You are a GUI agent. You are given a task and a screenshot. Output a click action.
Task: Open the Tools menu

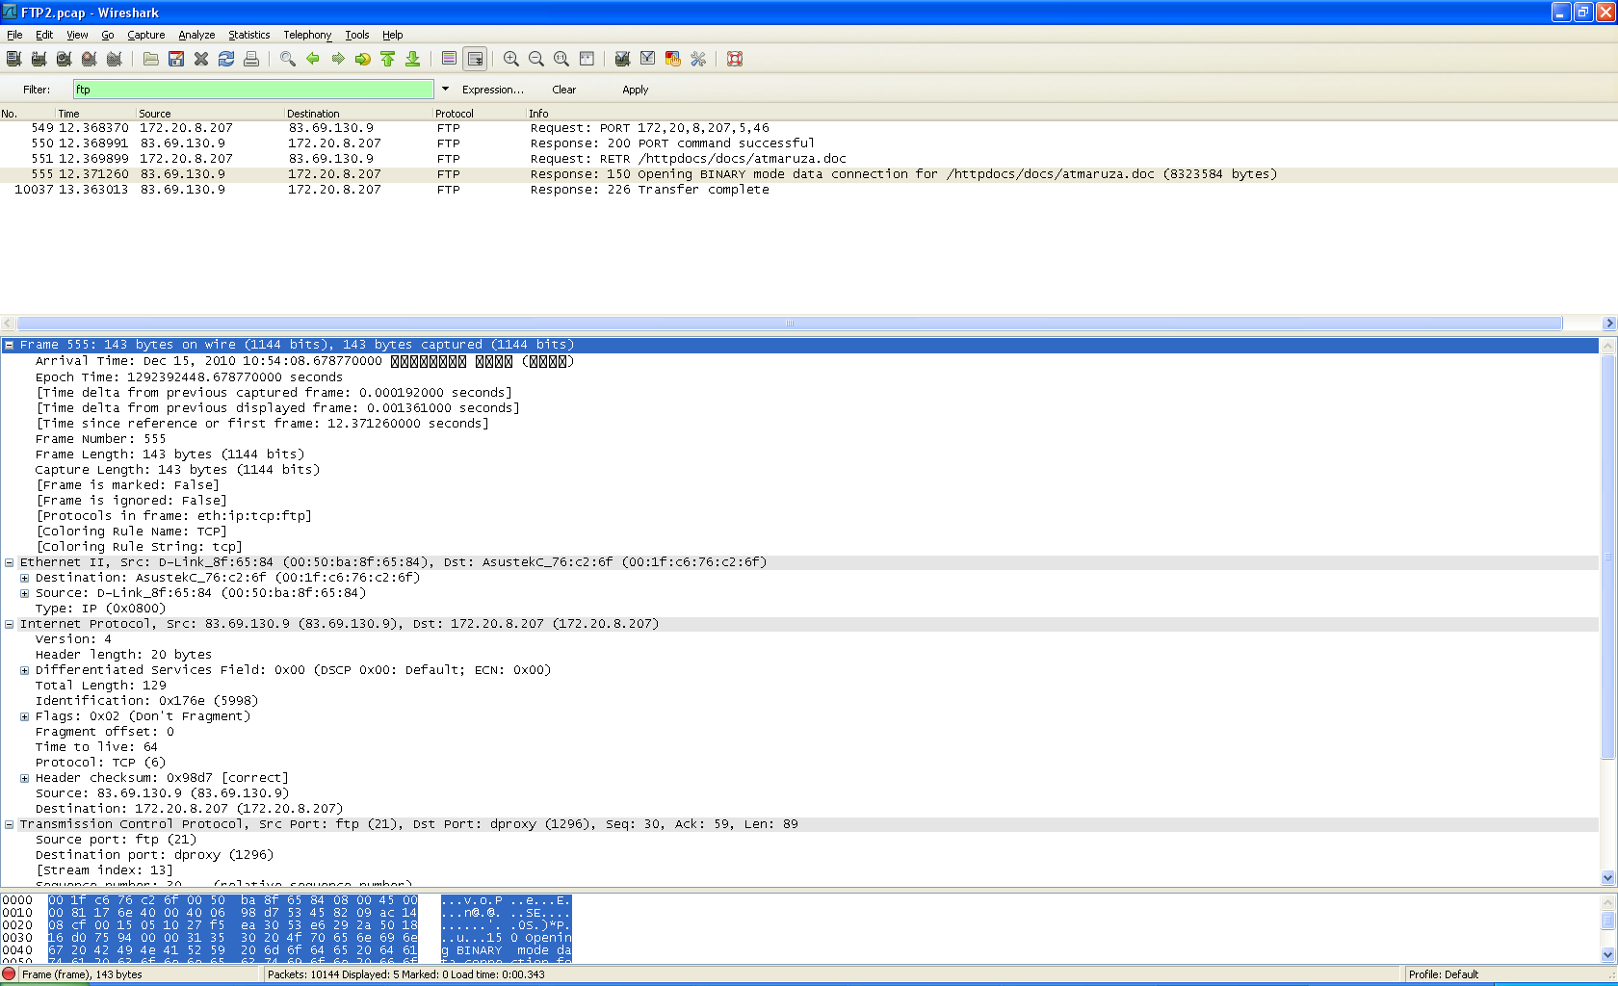click(x=357, y=35)
